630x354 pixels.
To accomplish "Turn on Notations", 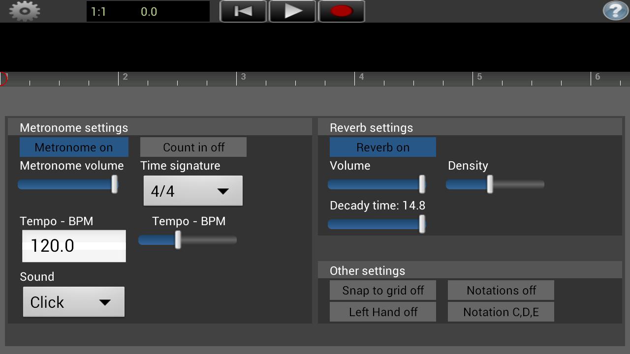I will [501, 290].
